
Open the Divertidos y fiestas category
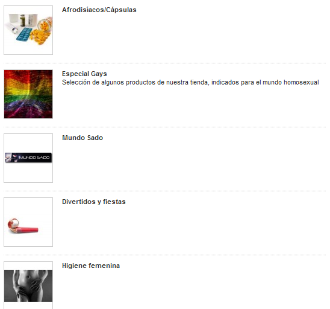94,202
